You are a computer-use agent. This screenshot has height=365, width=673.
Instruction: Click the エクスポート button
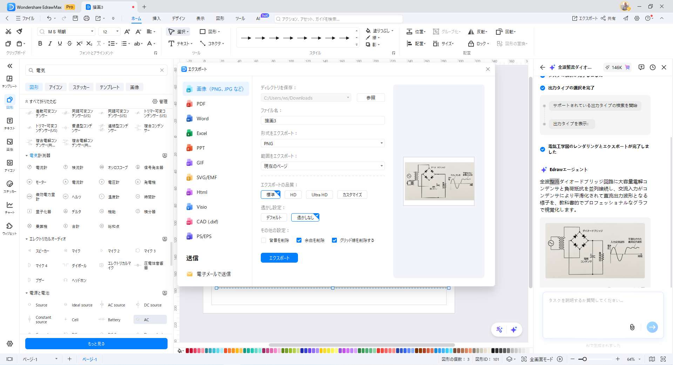coord(279,258)
